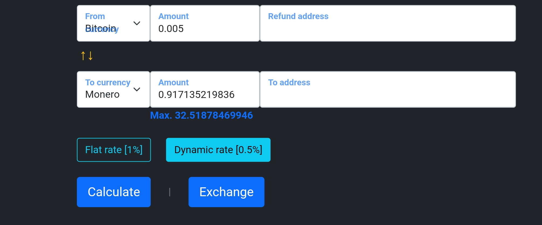Click the Max. 32.51878469946 link
Viewport: 542px width, 225px height.
point(201,115)
